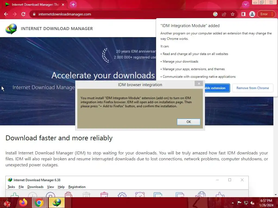The width and height of the screenshot is (278, 208).
Task: Click Remove from Chrome button
Action: (252, 88)
